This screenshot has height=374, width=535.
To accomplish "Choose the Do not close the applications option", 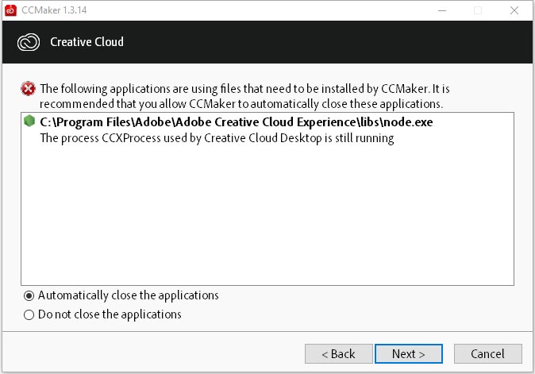I will [x=29, y=314].
